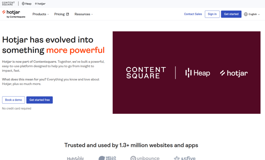Click the maroon Contentsquare Heap hotjar banner
This screenshot has width=265, height=160.
(x=186, y=72)
